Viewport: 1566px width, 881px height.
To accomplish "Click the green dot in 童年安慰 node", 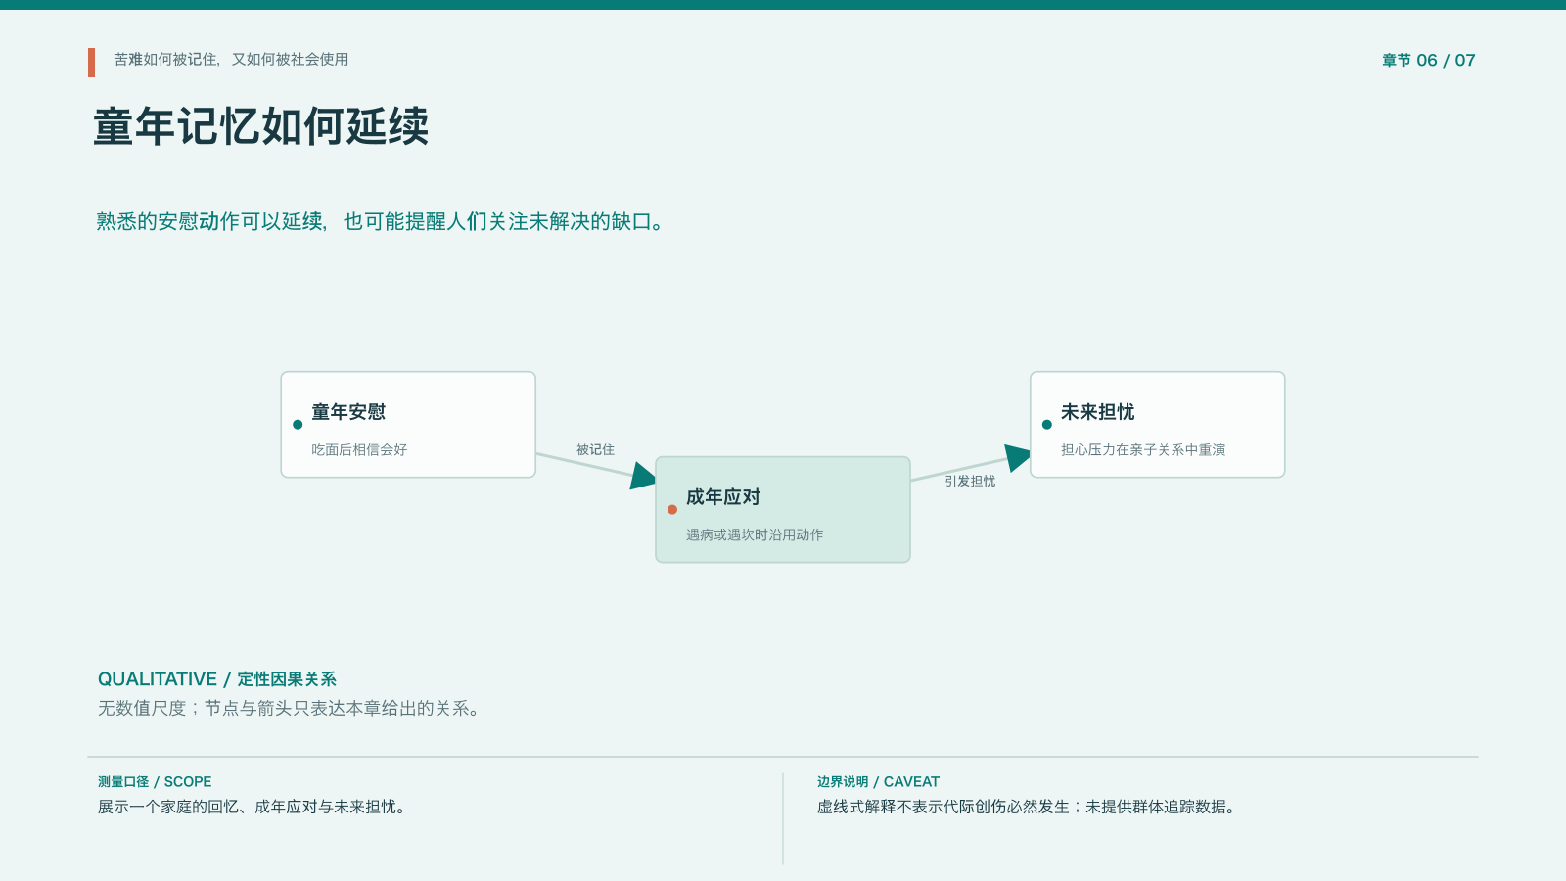I will click(x=298, y=425).
